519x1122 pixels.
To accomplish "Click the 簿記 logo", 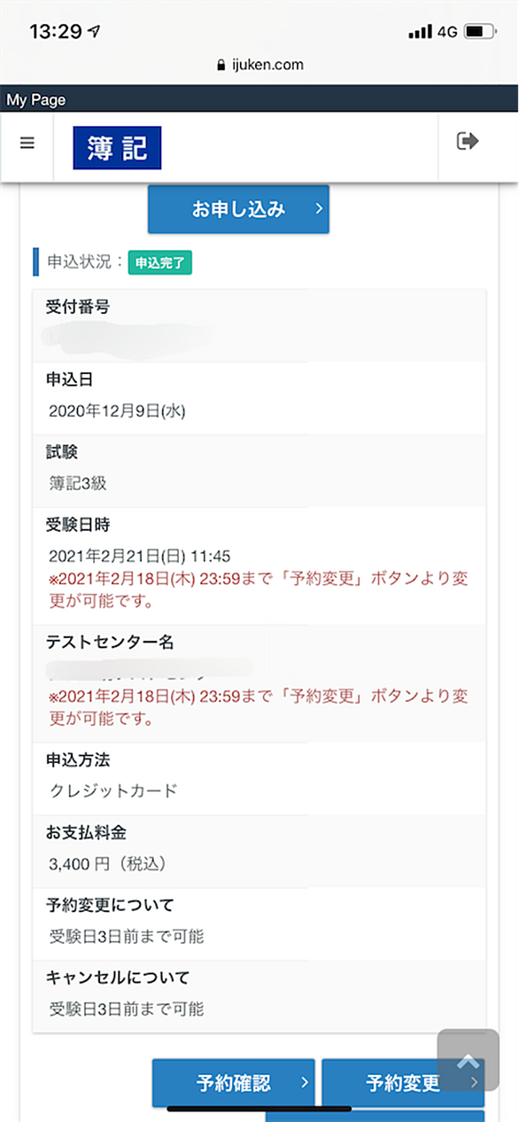I will pyautogui.click(x=117, y=148).
